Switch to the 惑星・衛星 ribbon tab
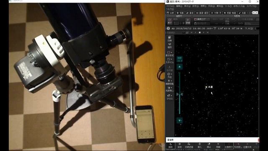The image size is (268, 151). 230,13
